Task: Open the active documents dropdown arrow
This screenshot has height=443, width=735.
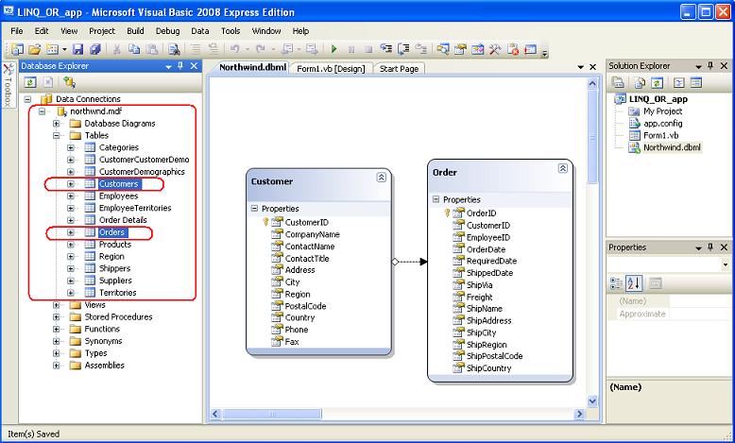Action: tap(581, 67)
